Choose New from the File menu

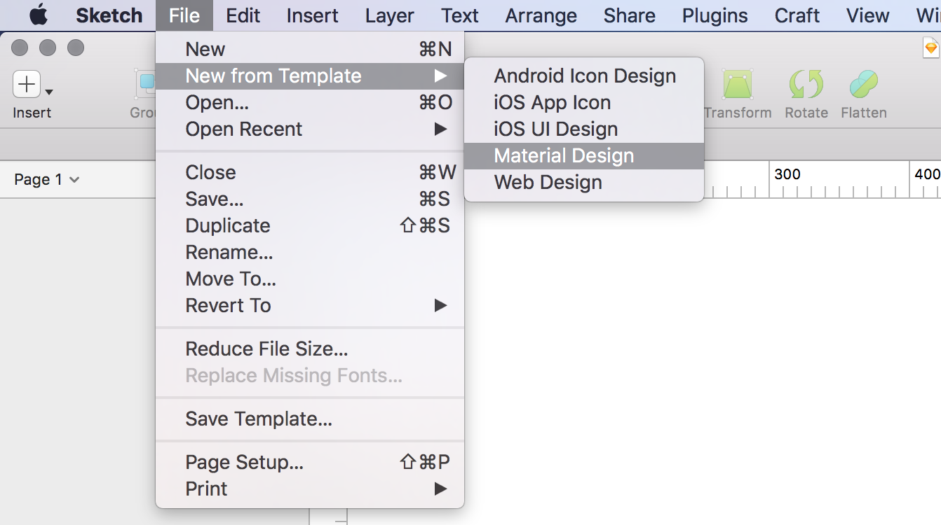310,49
